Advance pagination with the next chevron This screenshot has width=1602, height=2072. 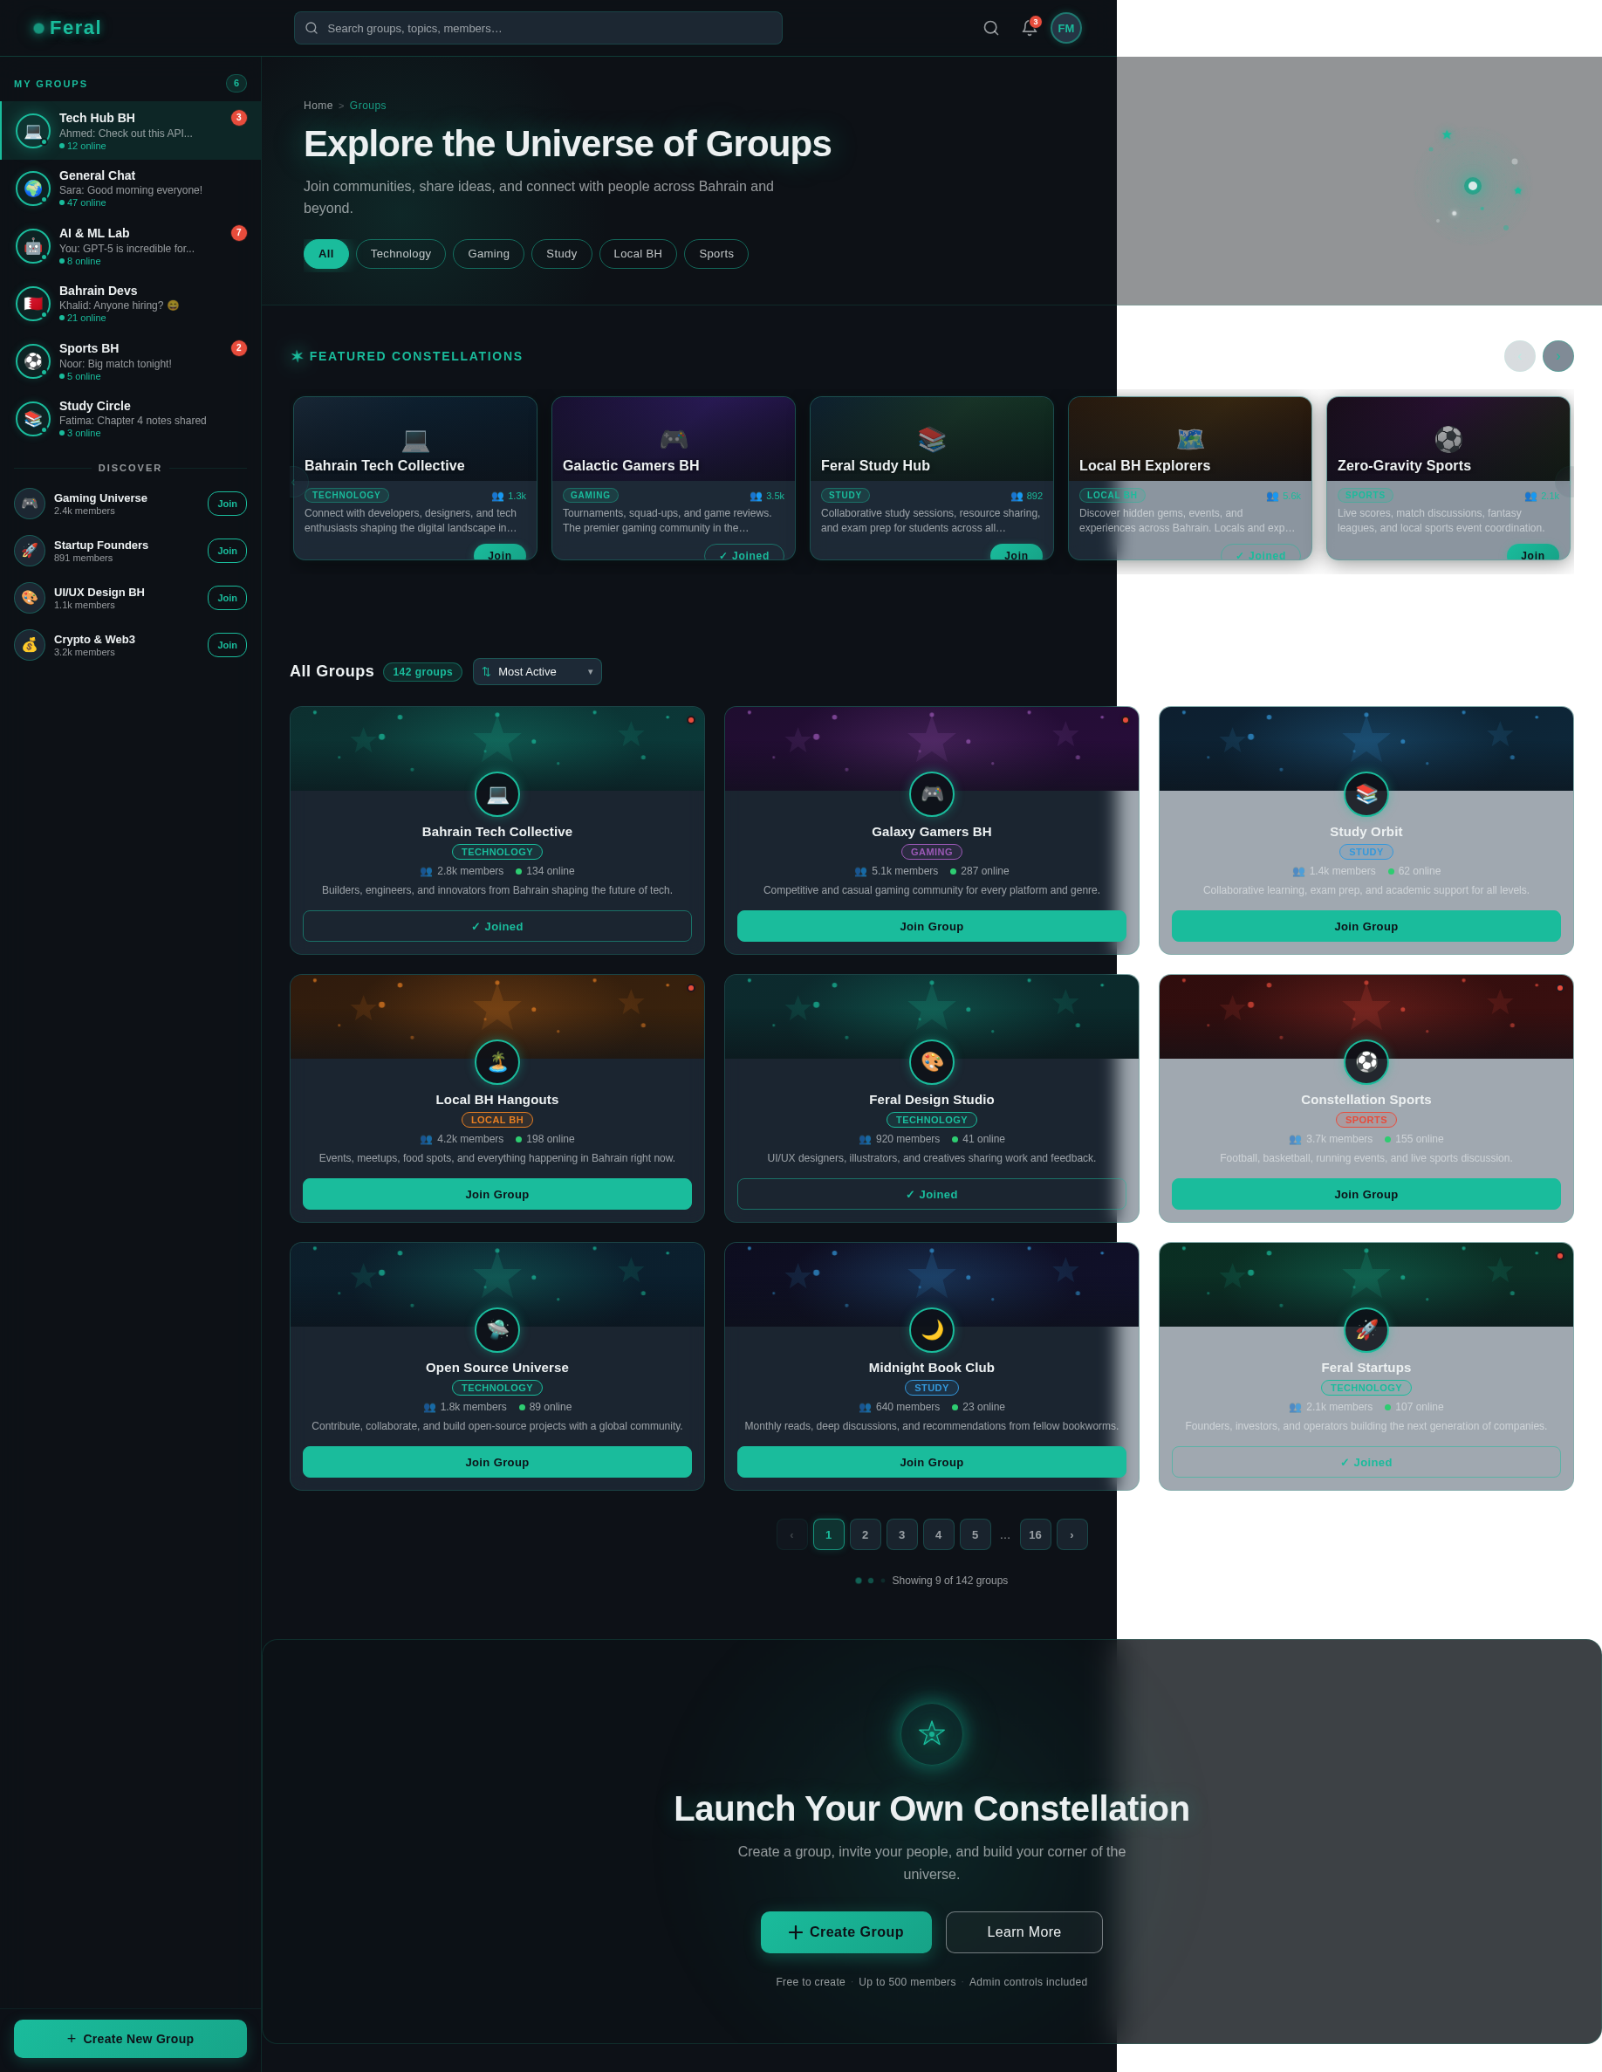point(1071,1534)
